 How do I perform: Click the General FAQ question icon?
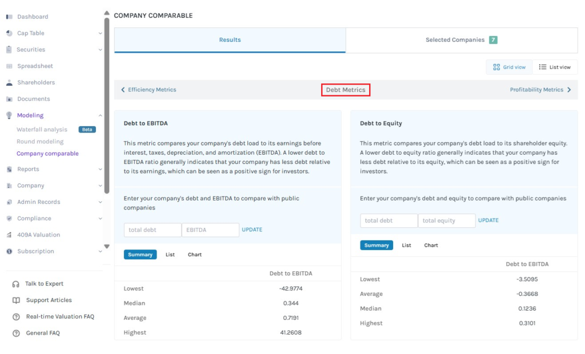[x=16, y=333]
